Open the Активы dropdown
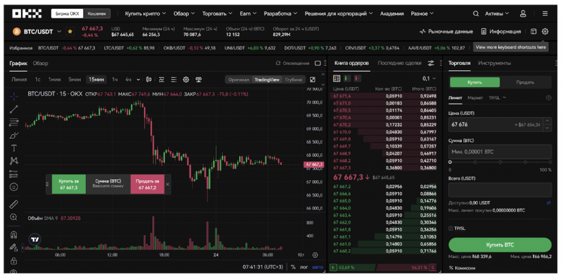Image resolution: width=563 pixels, height=279 pixels. pos(497,14)
